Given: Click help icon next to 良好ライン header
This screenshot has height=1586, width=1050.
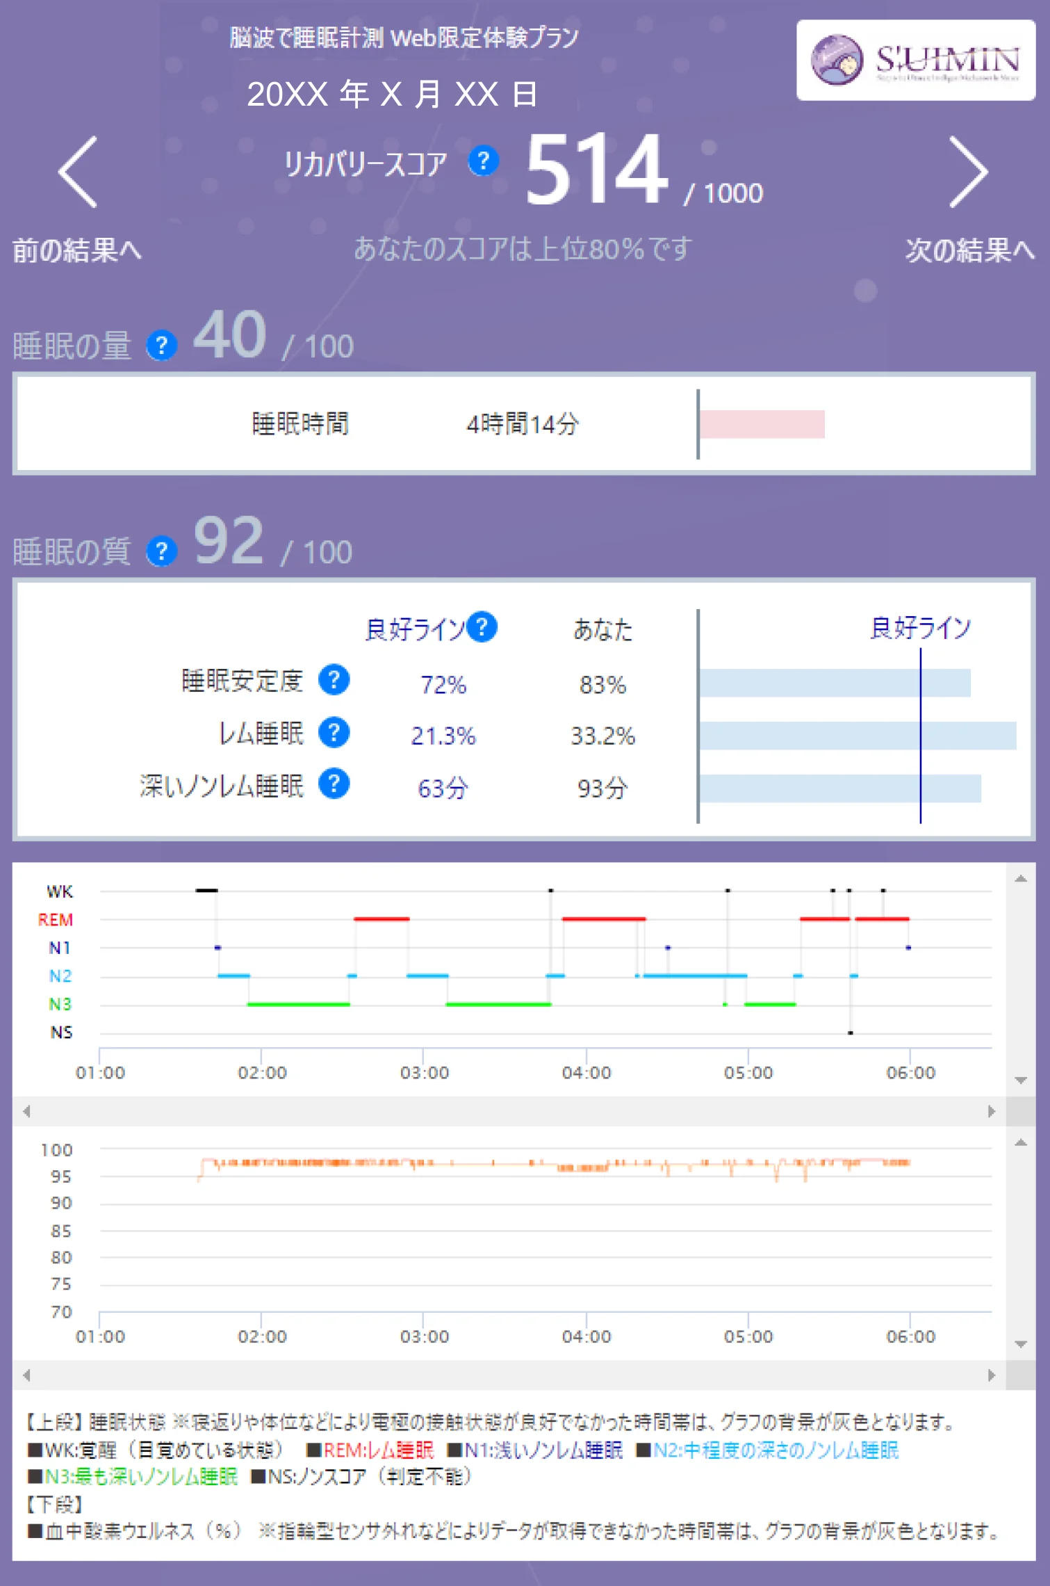Looking at the screenshot, I should pyautogui.click(x=482, y=626).
